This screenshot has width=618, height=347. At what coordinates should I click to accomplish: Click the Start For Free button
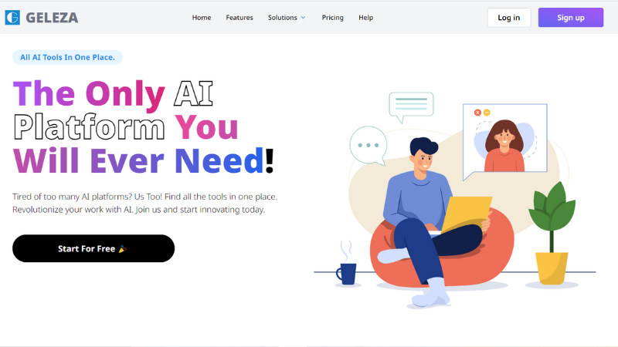[93, 248]
